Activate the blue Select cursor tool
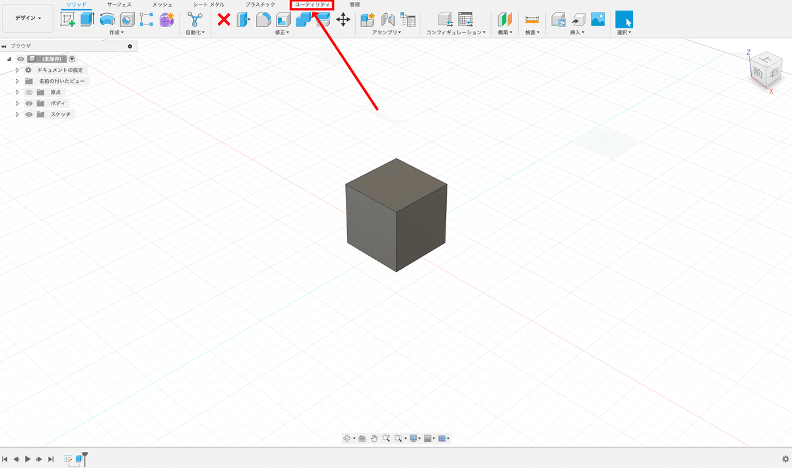This screenshot has width=792, height=468. [x=624, y=19]
